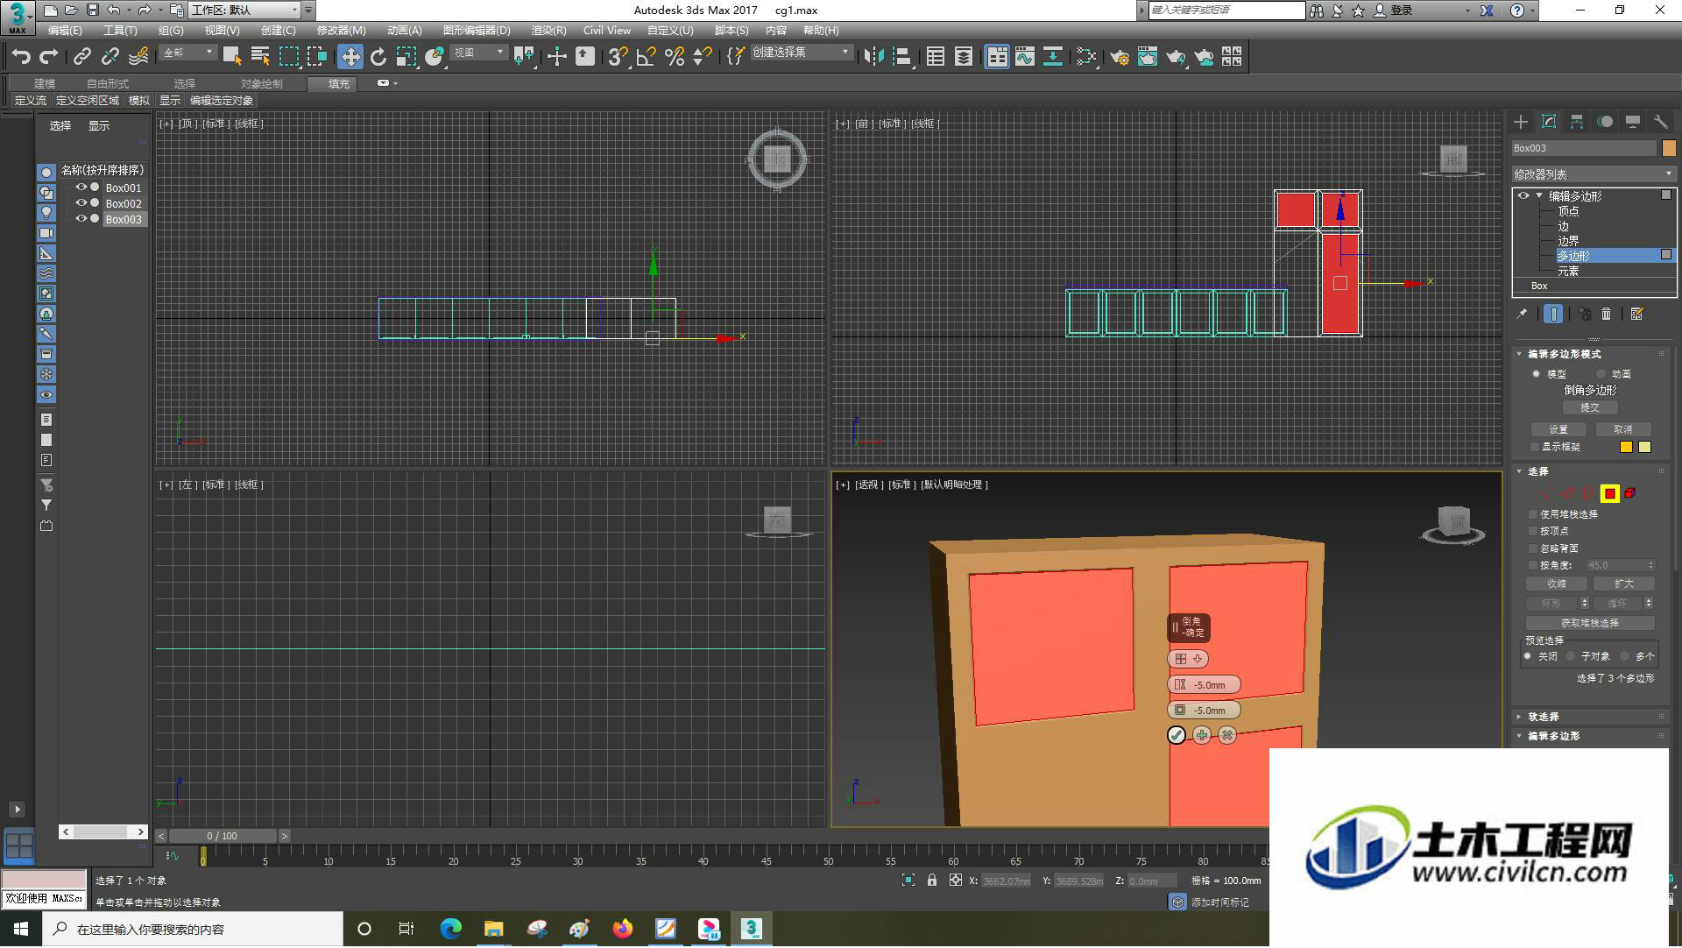Toggle visibility eye of Box001
The image size is (1682, 948).
[x=81, y=187]
